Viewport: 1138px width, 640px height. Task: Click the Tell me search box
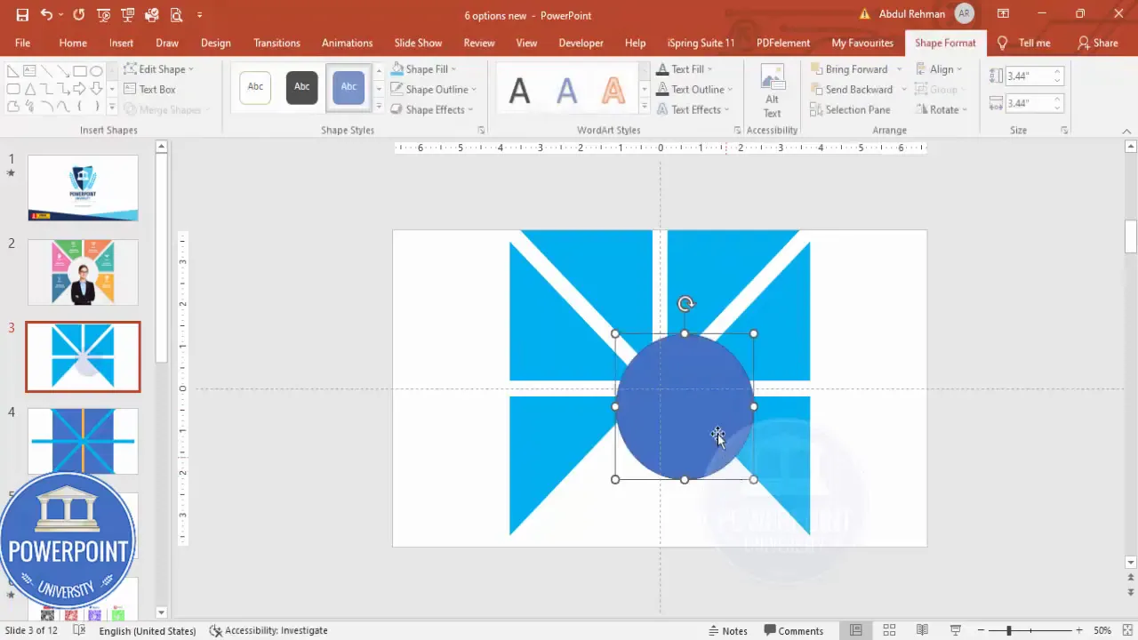[x=1024, y=43]
